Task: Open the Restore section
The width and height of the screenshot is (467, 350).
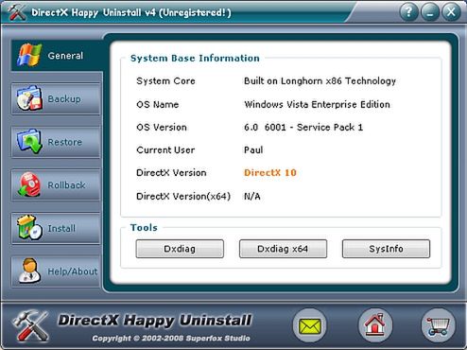Action: click(x=56, y=142)
